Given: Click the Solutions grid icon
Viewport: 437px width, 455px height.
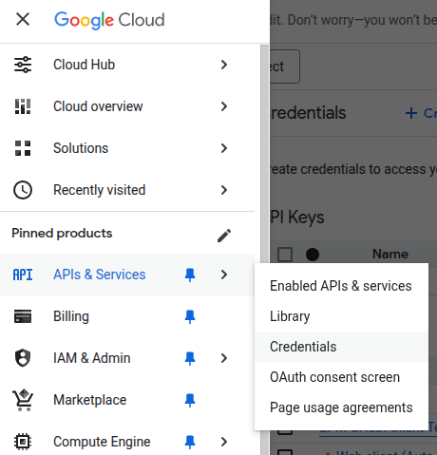Looking at the screenshot, I should pyautogui.click(x=23, y=148).
